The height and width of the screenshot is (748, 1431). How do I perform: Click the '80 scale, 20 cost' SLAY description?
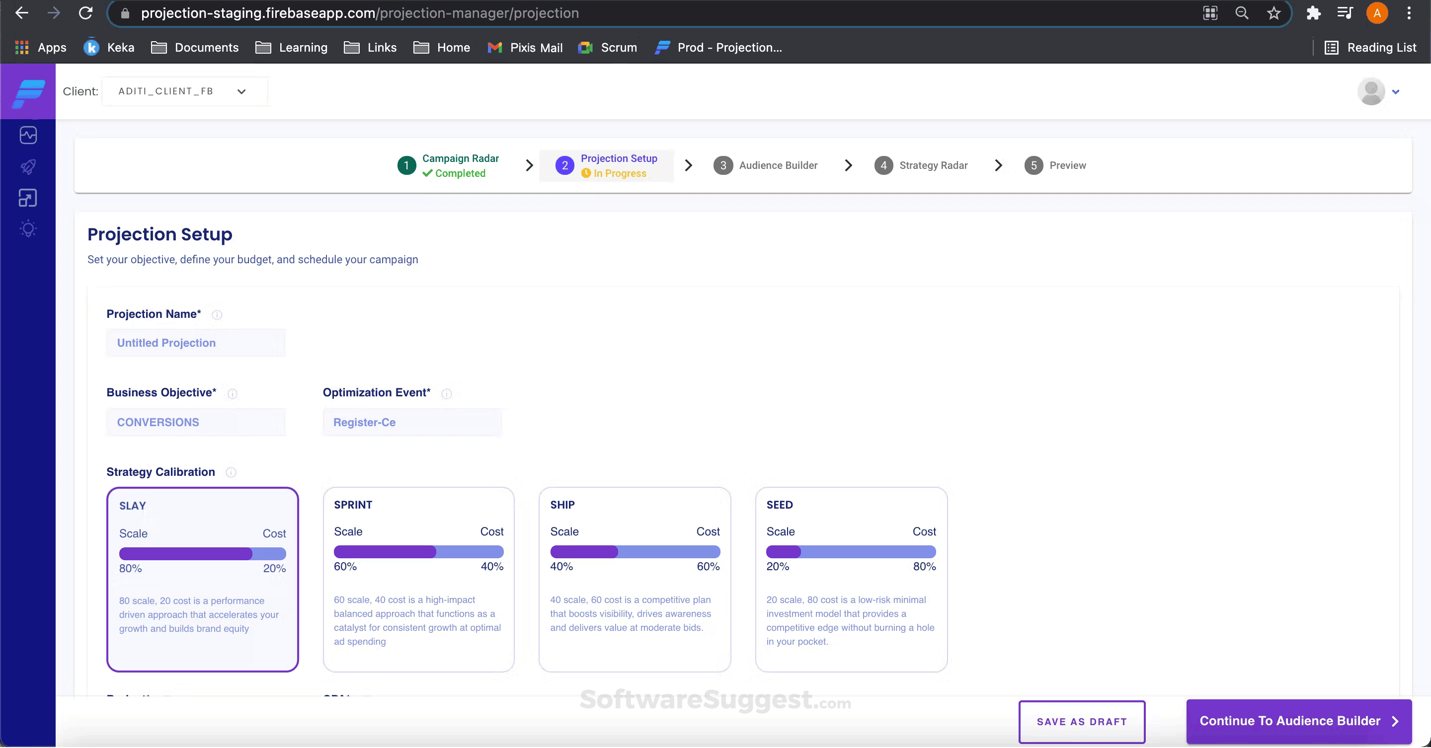pyautogui.click(x=199, y=615)
